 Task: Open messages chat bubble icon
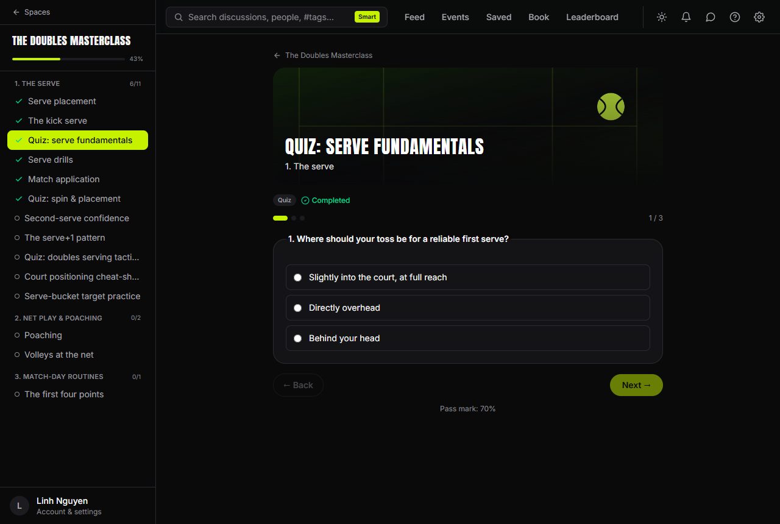711,17
